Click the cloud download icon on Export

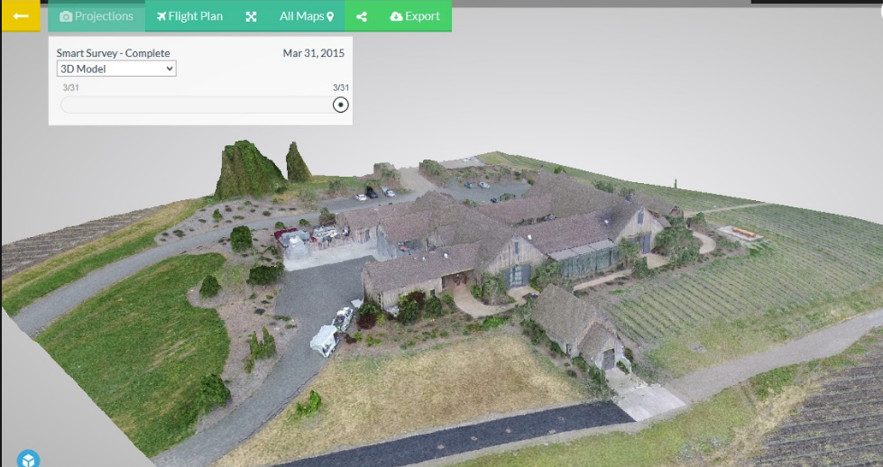click(397, 16)
